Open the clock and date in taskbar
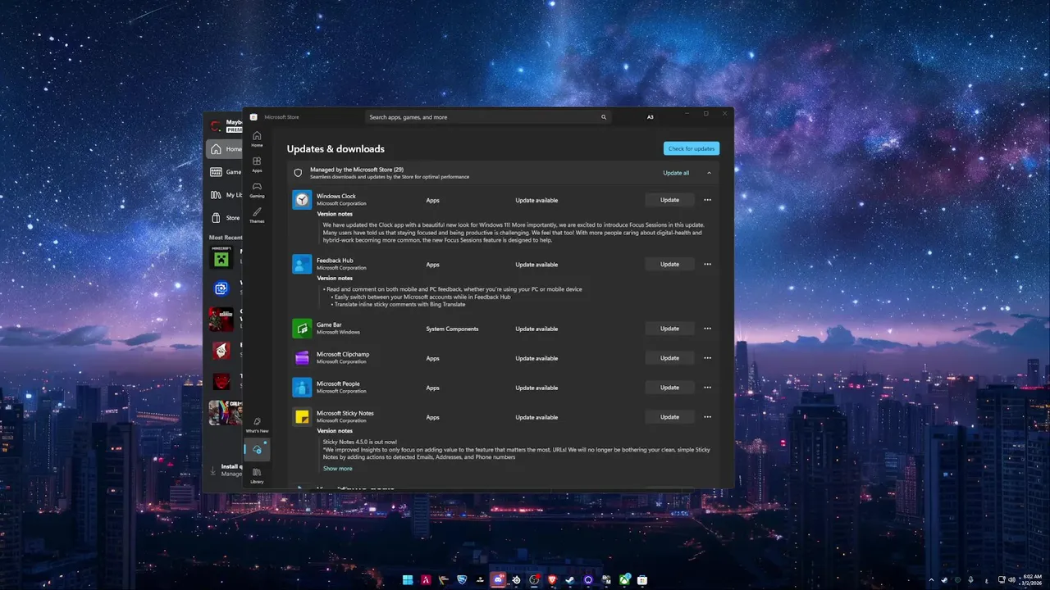1050x590 pixels. tap(1032, 580)
